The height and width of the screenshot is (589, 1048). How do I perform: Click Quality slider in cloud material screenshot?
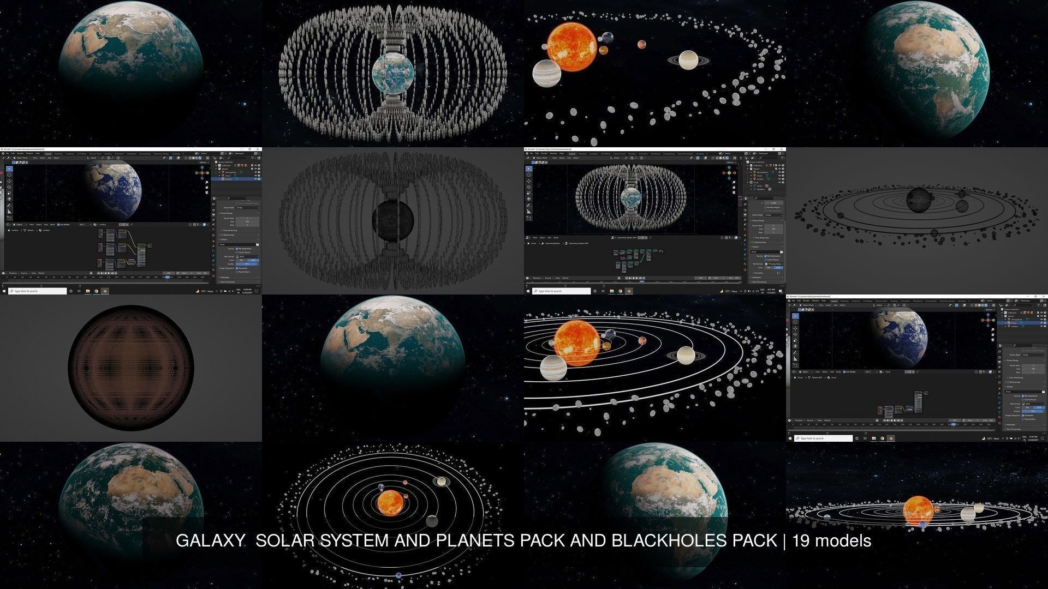click(x=1033, y=411)
